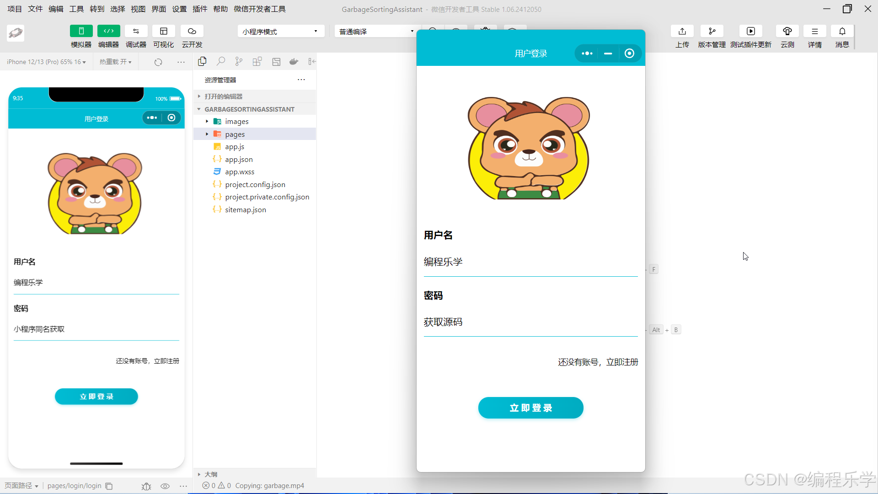
Task: Click the 立即登录 button in popup window
Action: (530, 408)
